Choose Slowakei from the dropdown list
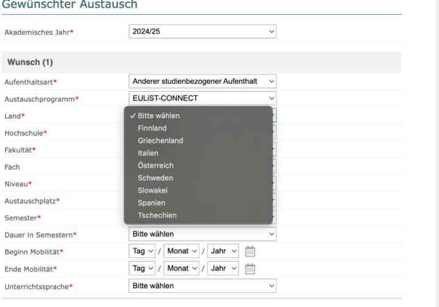 (x=154, y=190)
